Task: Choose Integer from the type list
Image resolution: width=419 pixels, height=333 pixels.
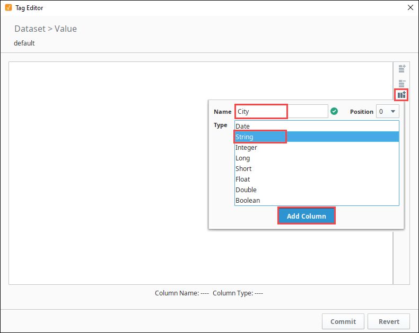Action: pyautogui.click(x=317, y=147)
